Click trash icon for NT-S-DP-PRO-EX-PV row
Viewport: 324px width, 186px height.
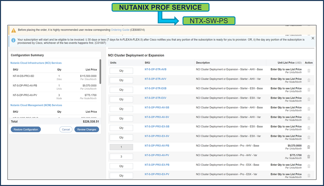point(309,175)
